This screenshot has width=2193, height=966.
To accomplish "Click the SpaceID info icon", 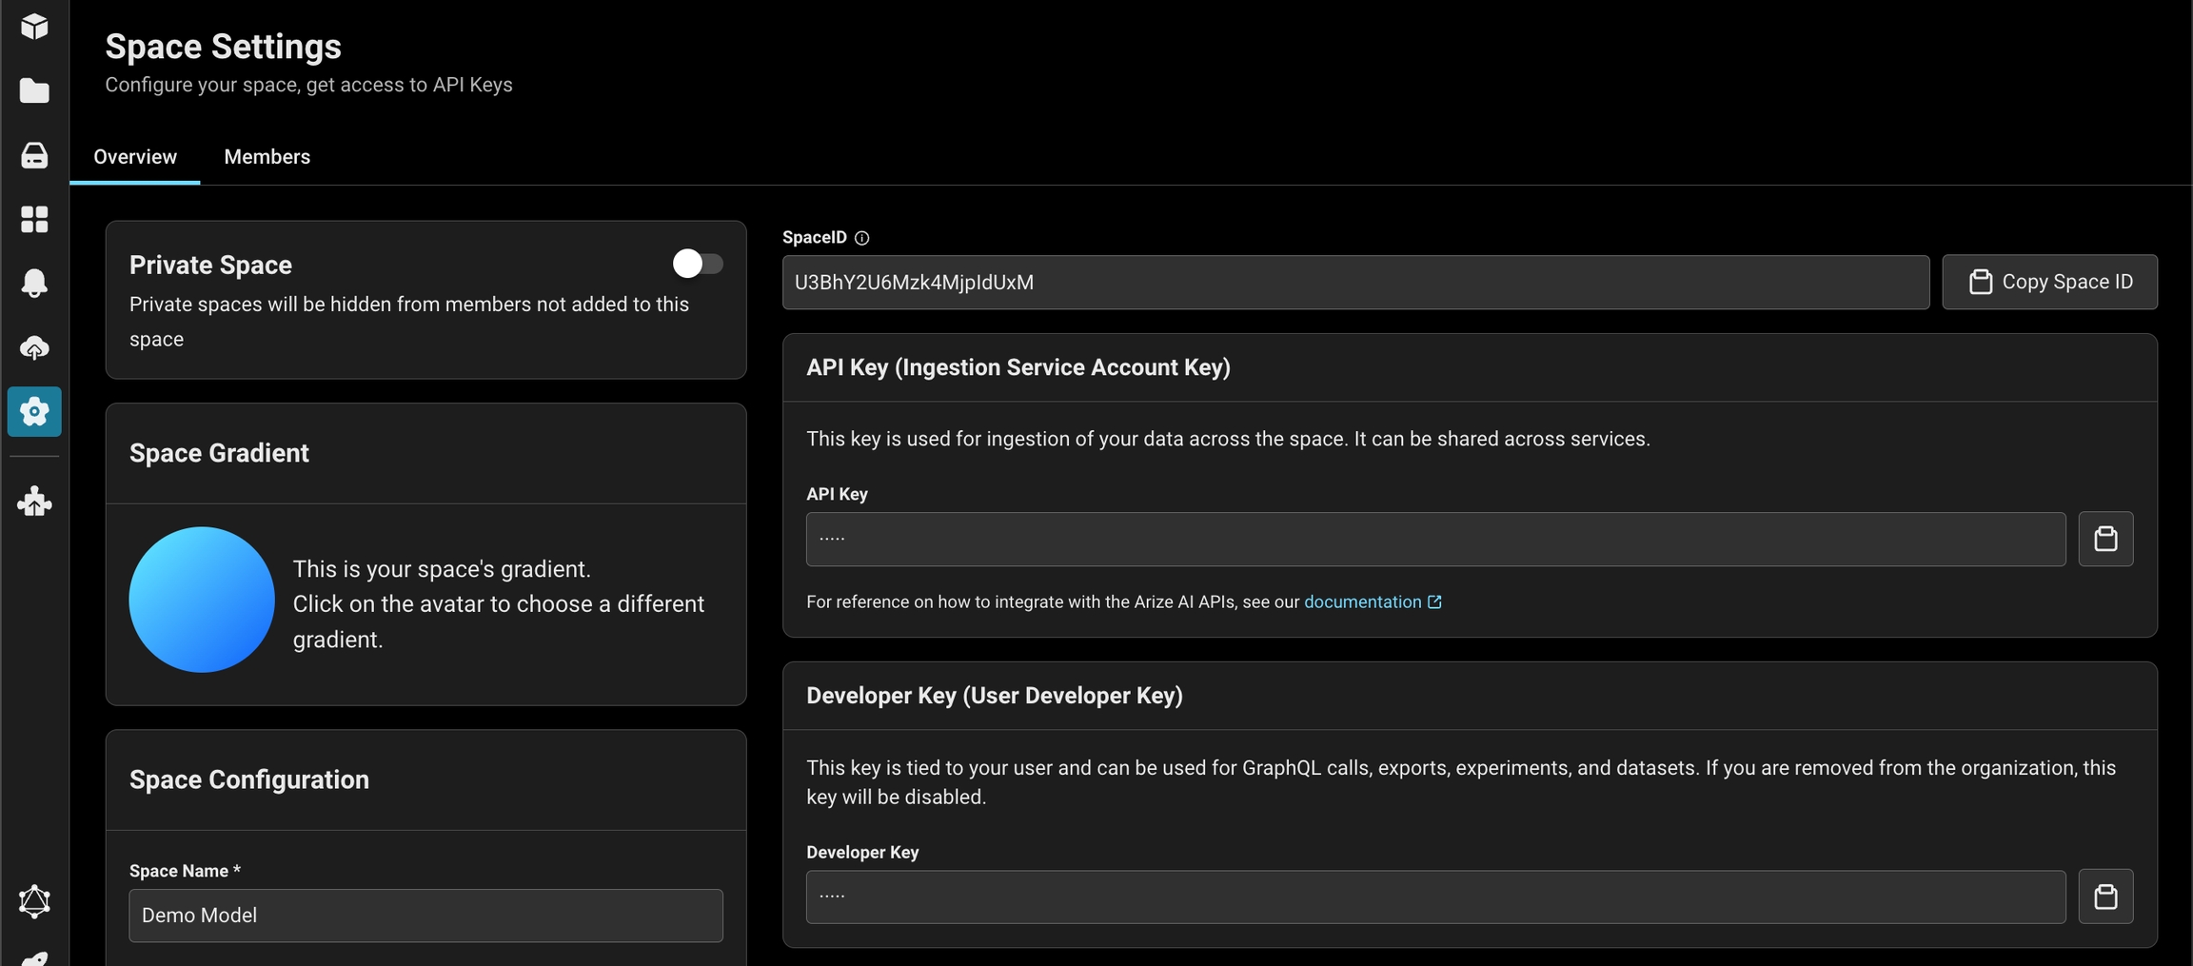I will [861, 238].
